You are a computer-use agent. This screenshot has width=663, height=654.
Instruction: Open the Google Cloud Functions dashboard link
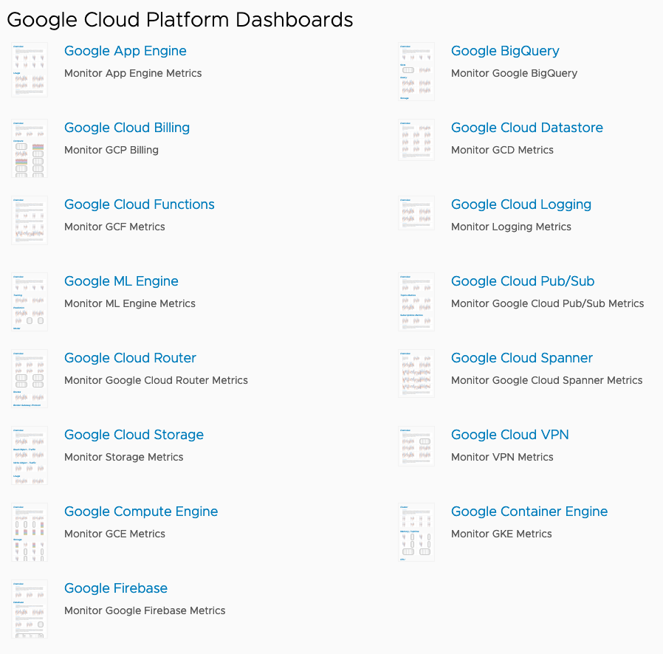(x=139, y=204)
